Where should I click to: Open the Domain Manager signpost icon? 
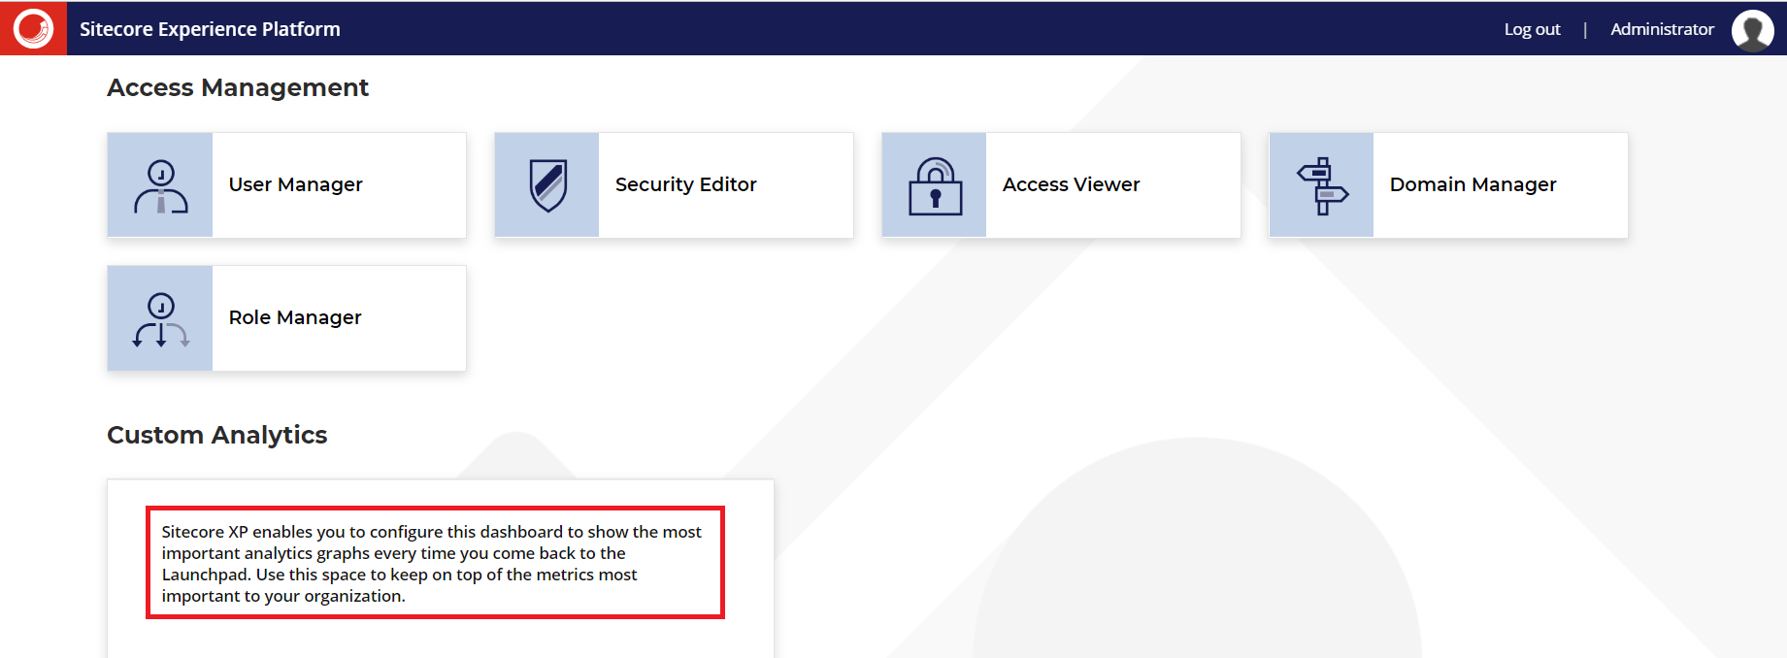[1322, 185]
